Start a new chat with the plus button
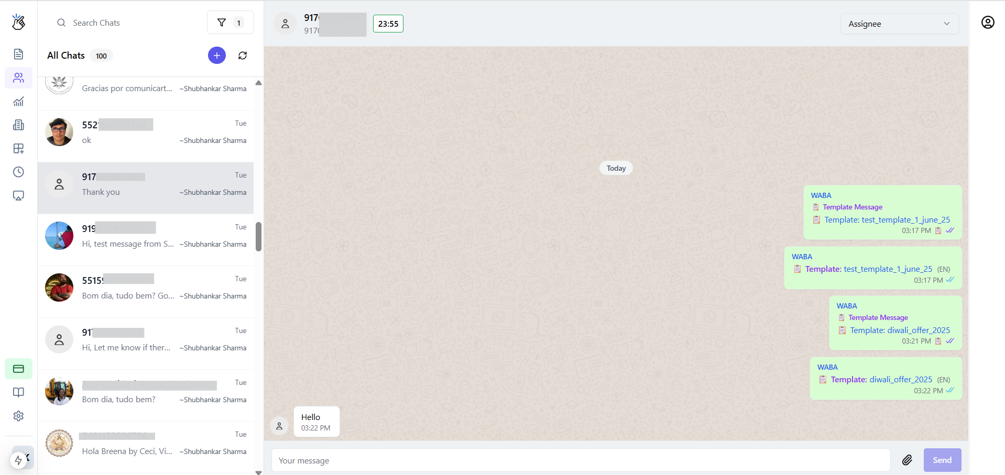The image size is (1005, 475). (x=216, y=55)
